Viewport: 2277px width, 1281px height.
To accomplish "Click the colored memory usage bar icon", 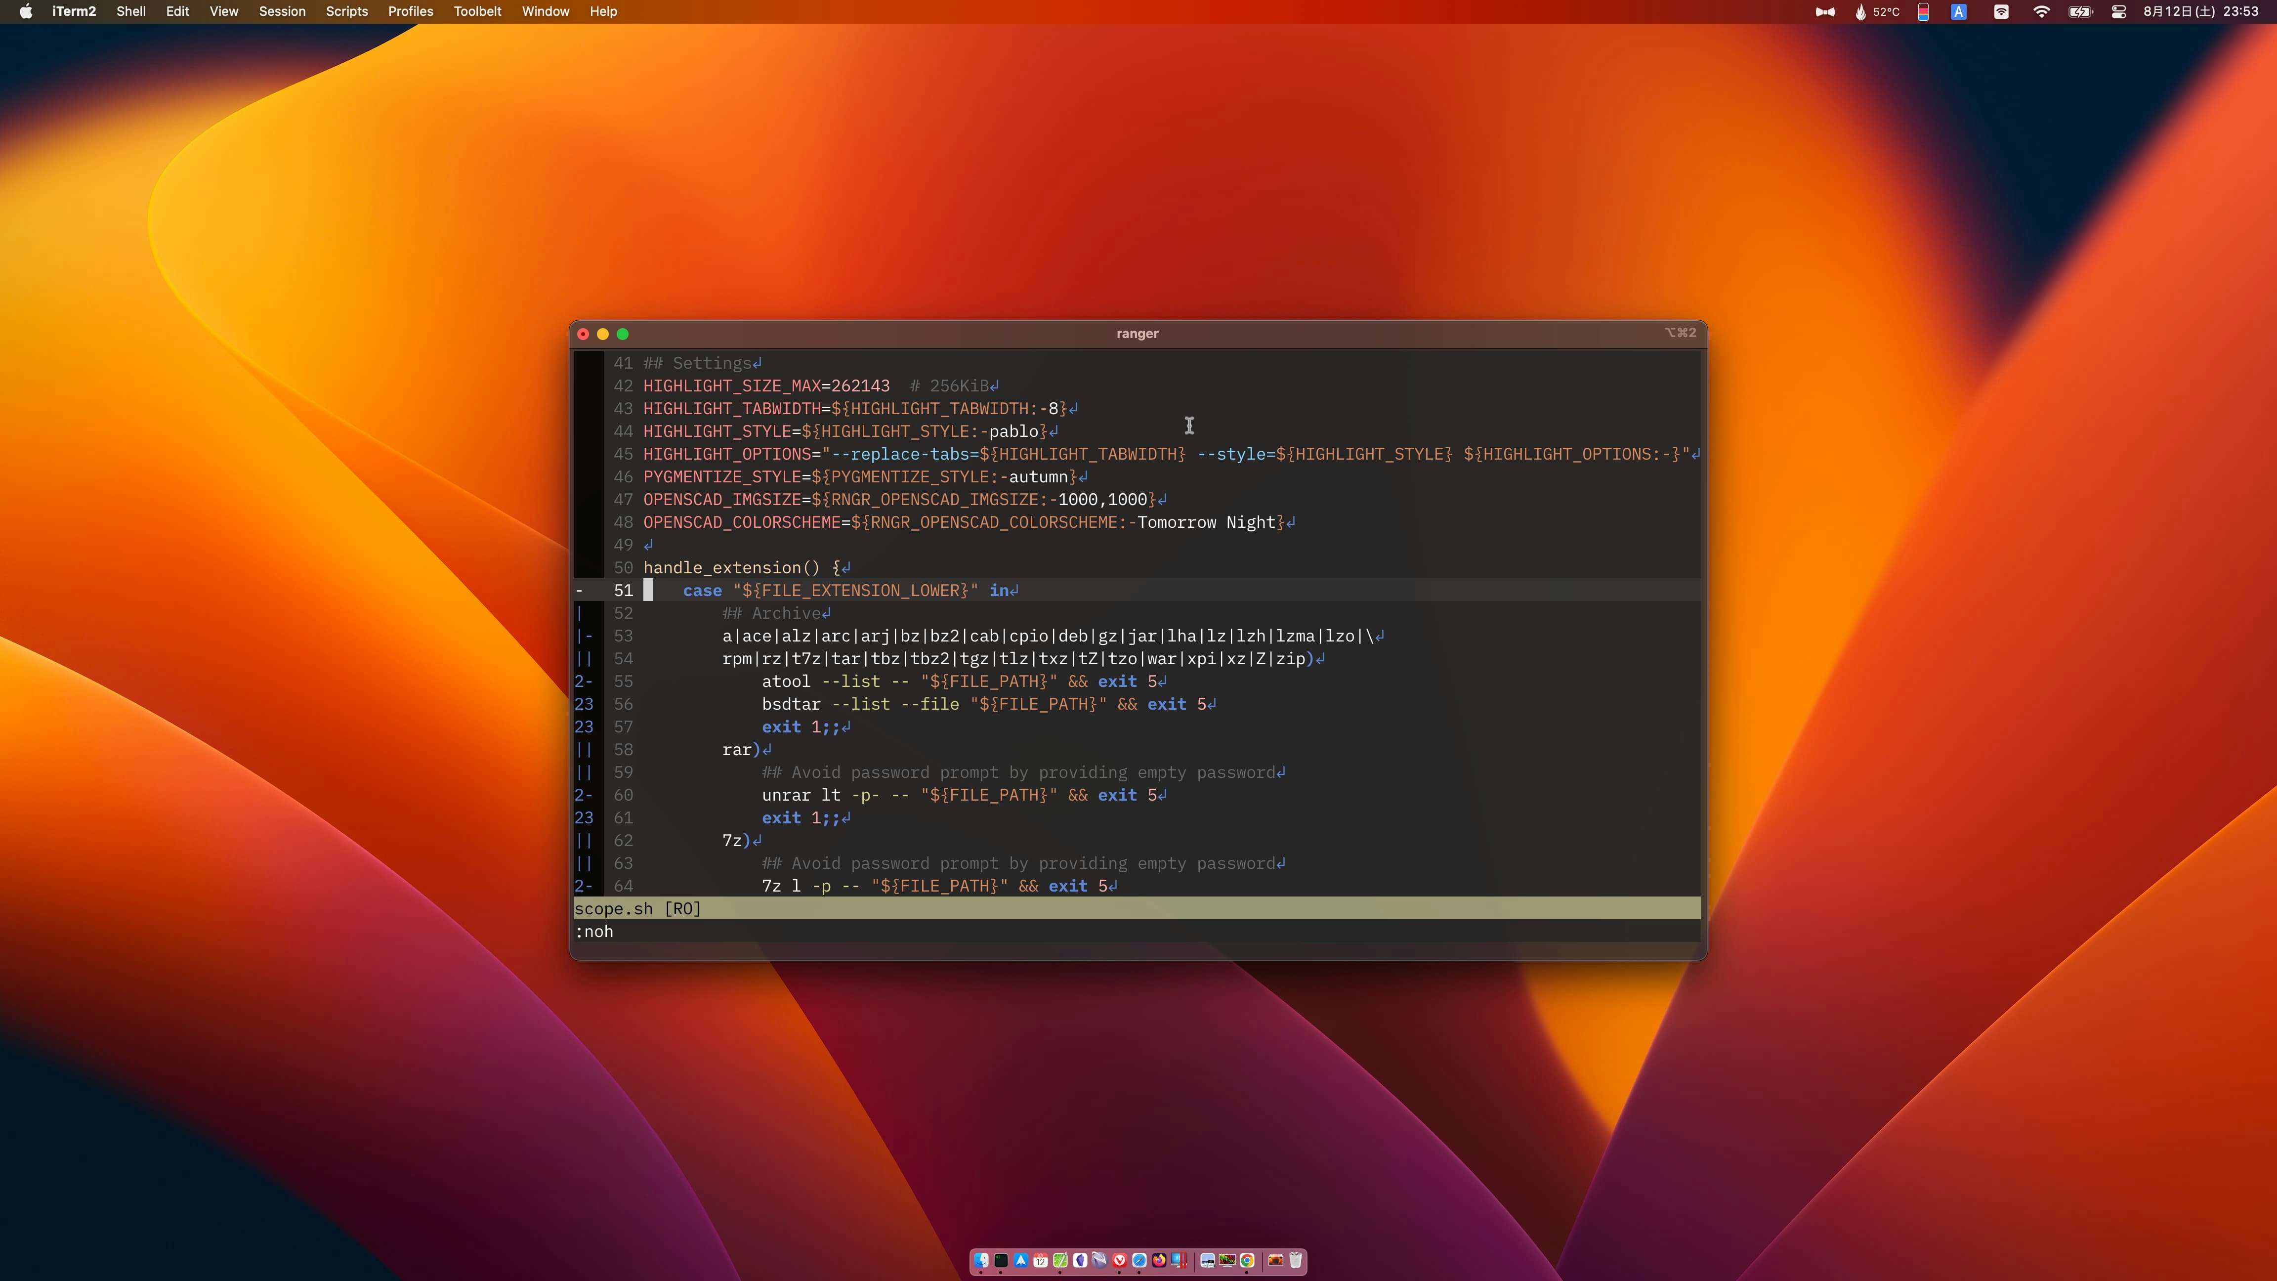I will (1923, 11).
